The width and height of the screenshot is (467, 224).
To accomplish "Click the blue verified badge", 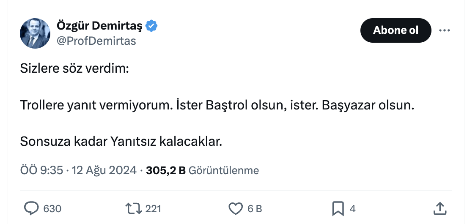I will pos(151,26).
